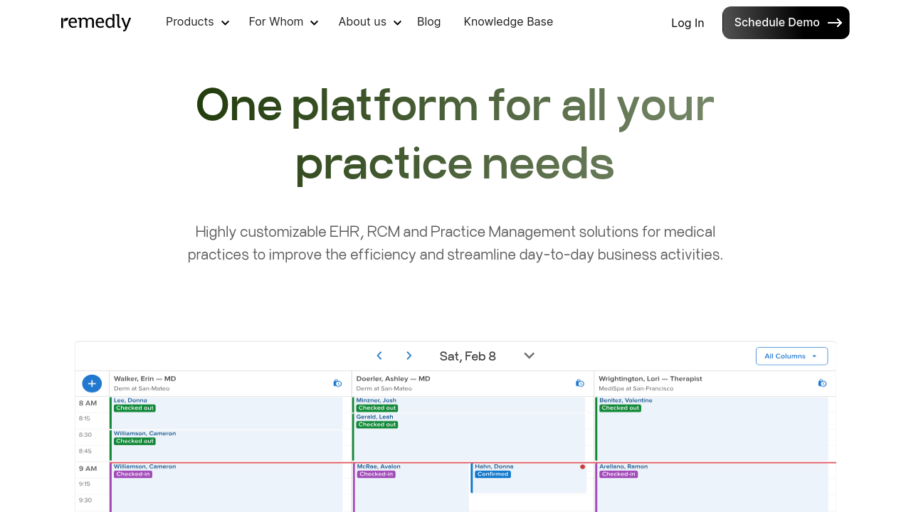Click clock icon in Walker, Erin column

pyautogui.click(x=337, y=383)
